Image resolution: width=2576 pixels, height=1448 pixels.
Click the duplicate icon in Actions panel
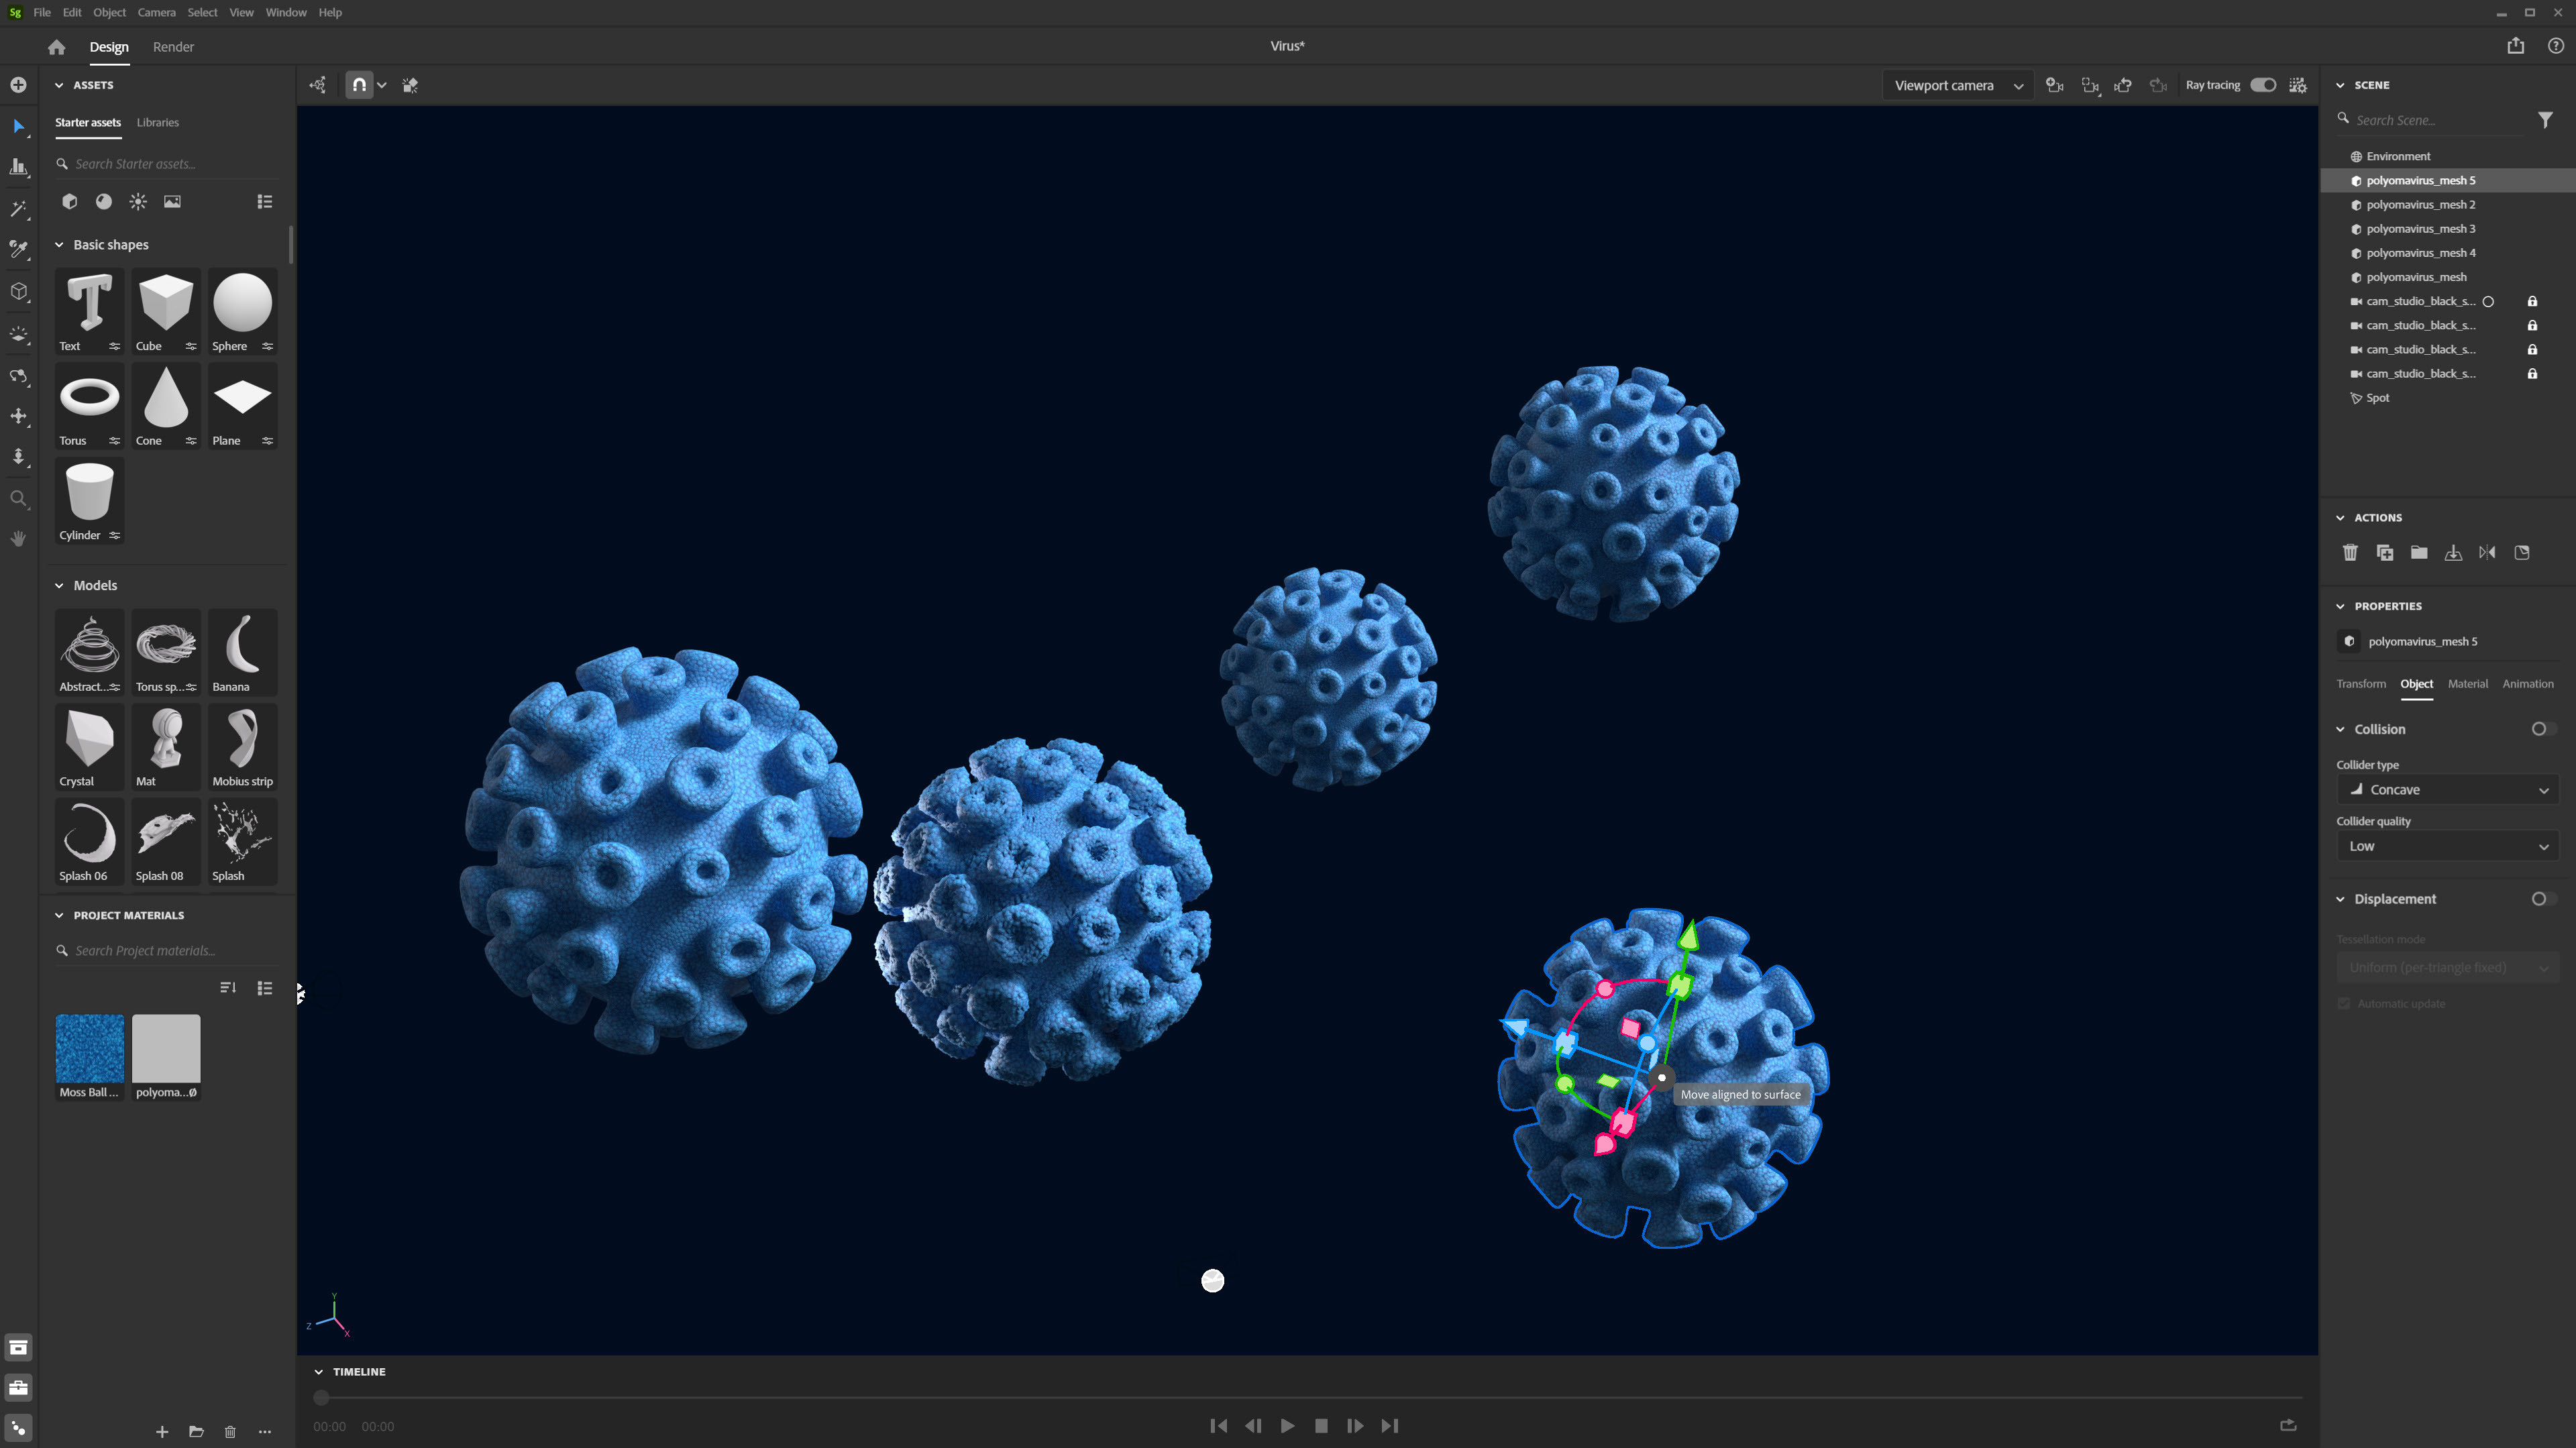[x=2384, y=553]
